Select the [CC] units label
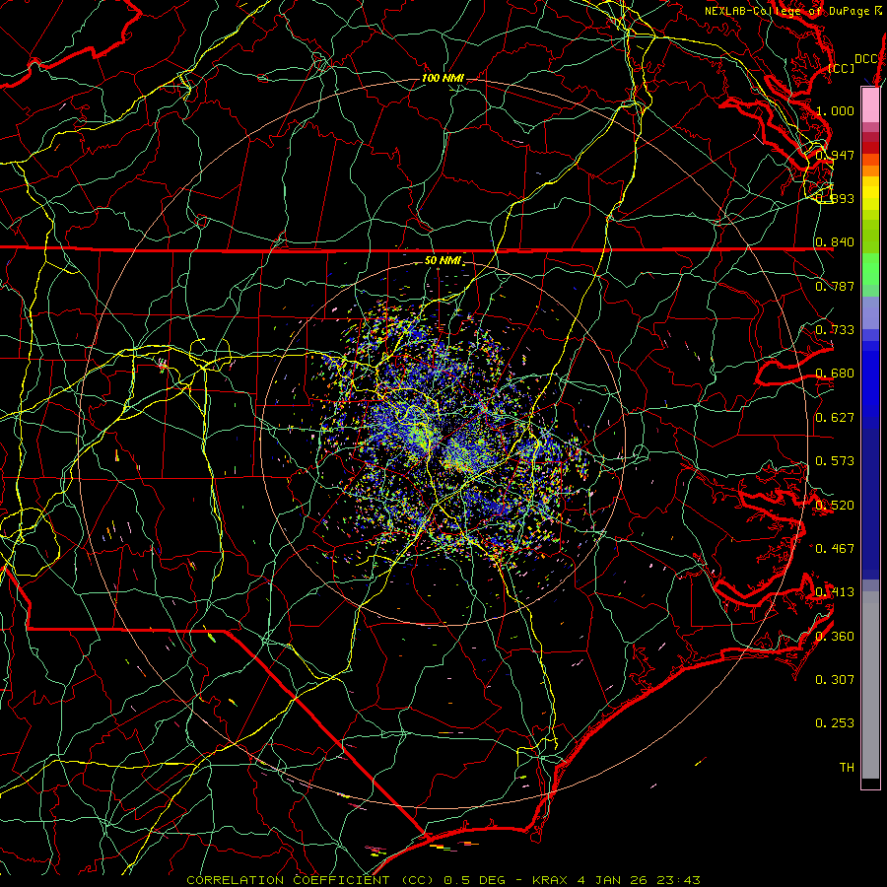887x887 pixels. click(x=842, y=68)
